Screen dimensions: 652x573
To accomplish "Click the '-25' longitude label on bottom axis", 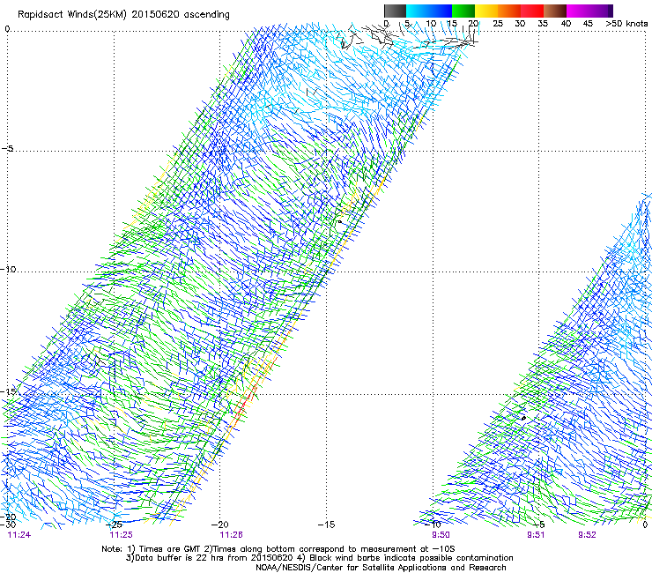I will click(x=115, y=525).
